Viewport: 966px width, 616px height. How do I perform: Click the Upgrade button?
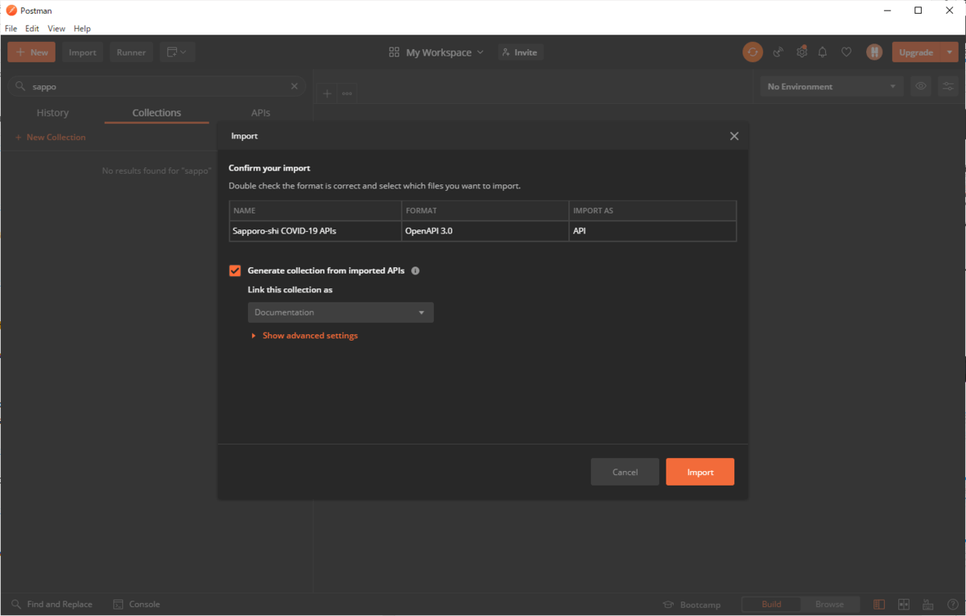point(916,52)
